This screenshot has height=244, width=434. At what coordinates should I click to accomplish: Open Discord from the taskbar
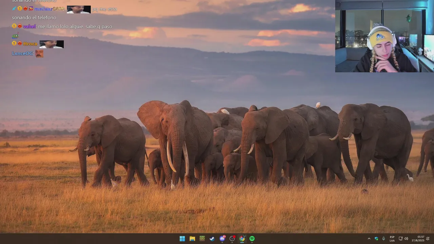pyautogui.click(x=222, y=239)
